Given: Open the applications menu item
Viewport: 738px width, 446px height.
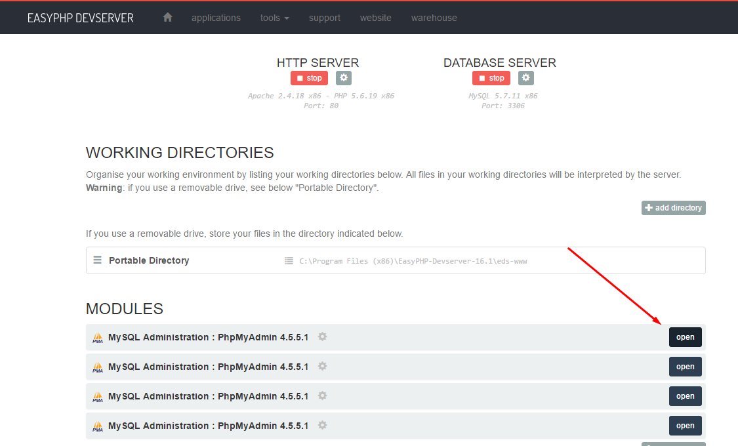Looking at the screenshot, I should 216,18.
